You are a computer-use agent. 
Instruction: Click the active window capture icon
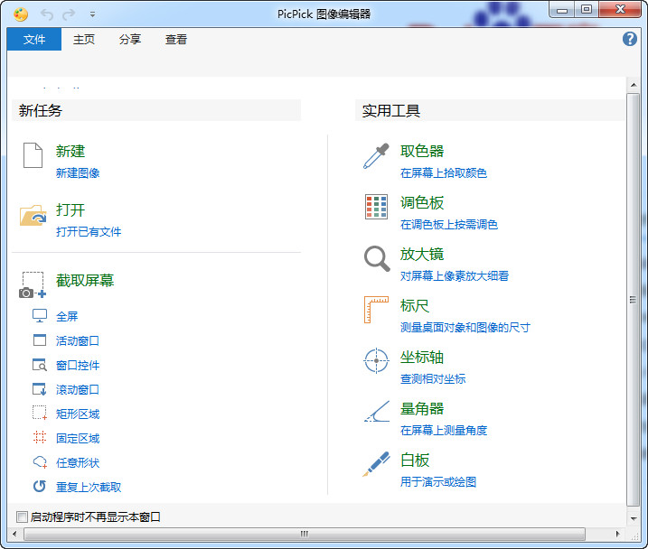[40, 340]
